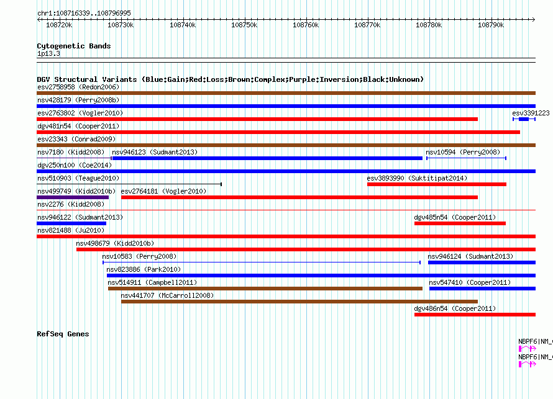
Task: Click the RefSeq Genes track title
Action: coord(63,334)
